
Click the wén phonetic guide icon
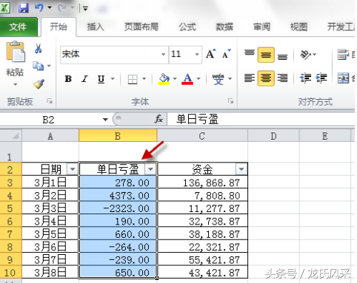[x=218, y=79]
